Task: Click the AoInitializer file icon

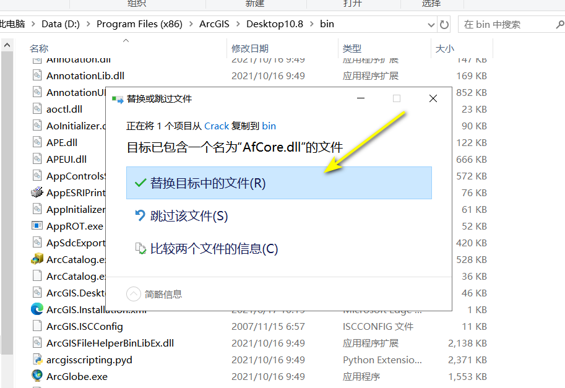Action: (x=37, y=126)
